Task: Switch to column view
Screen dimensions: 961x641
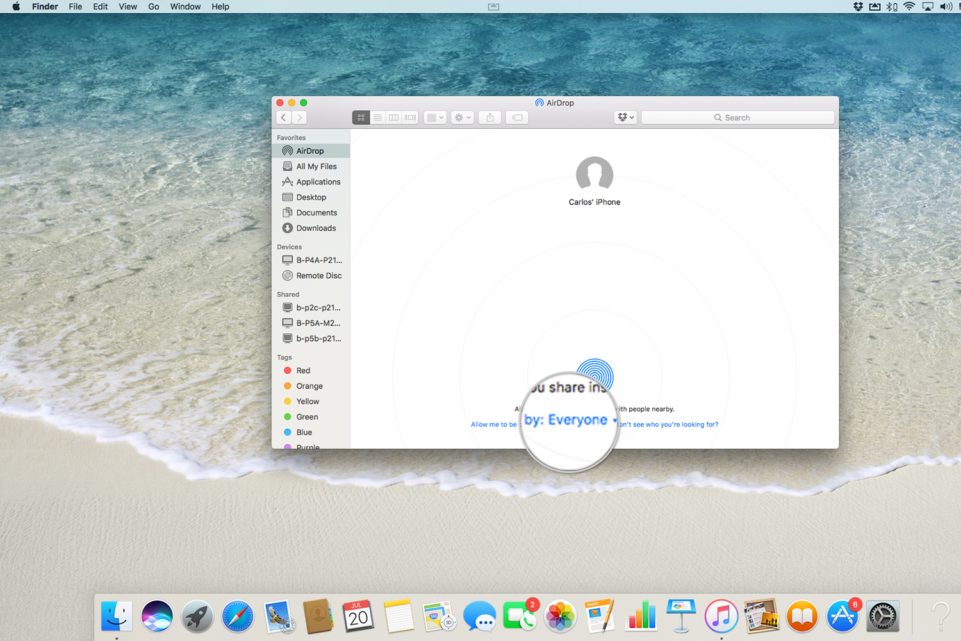Action: [394, 117]
